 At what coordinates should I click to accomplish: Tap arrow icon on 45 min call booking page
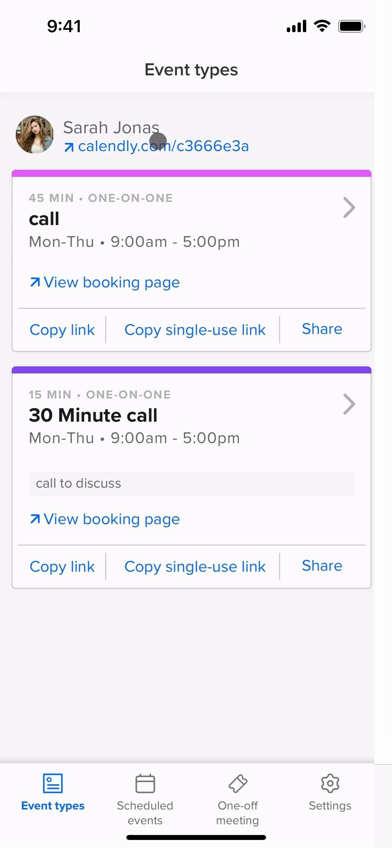point(35,282)
